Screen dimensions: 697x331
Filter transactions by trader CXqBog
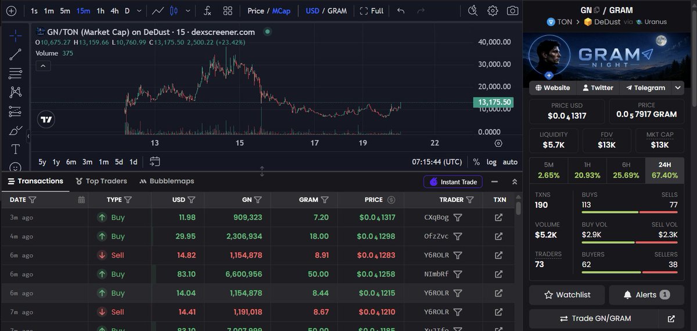458,218
